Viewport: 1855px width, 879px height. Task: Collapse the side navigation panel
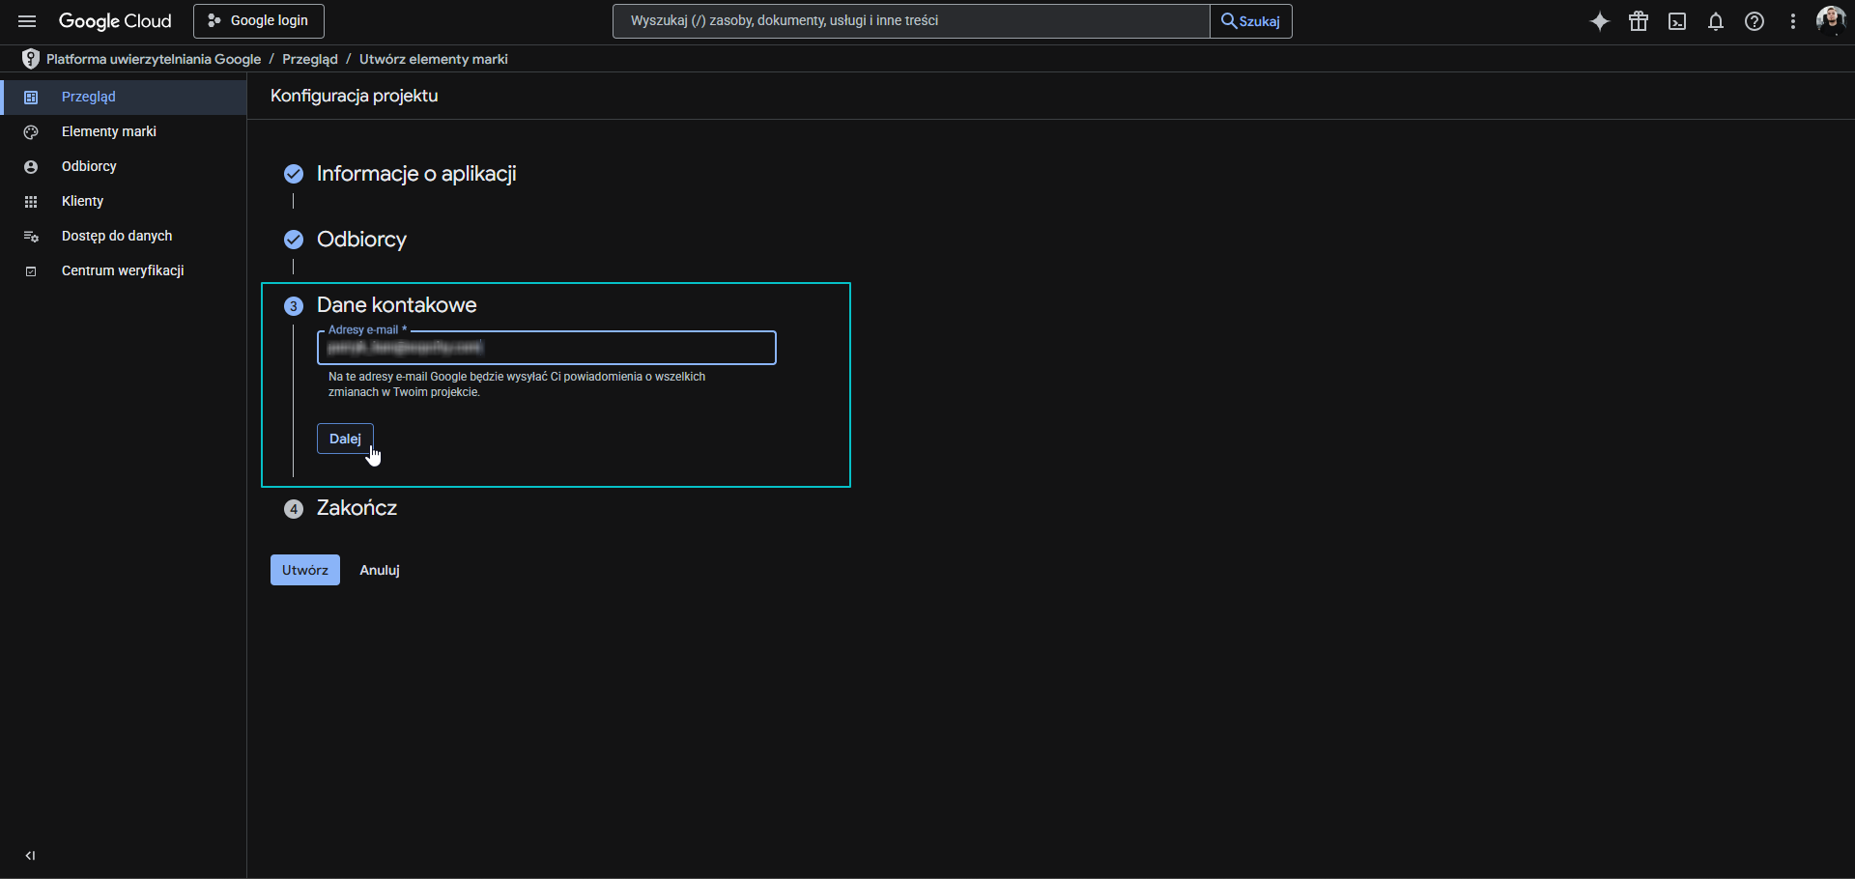[30, 856]
